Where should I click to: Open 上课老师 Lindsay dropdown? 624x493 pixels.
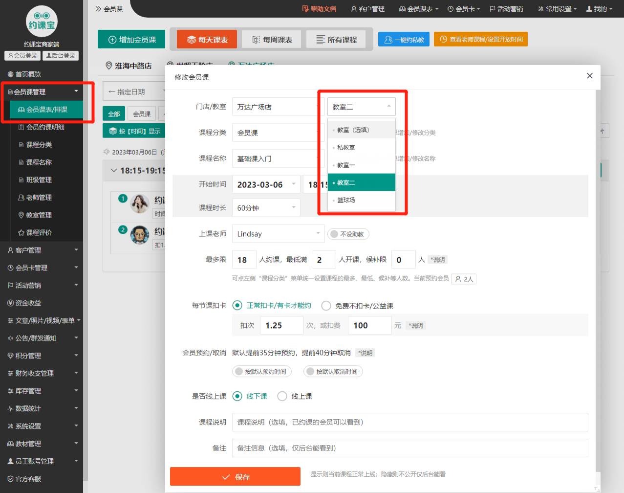(279, 234)
